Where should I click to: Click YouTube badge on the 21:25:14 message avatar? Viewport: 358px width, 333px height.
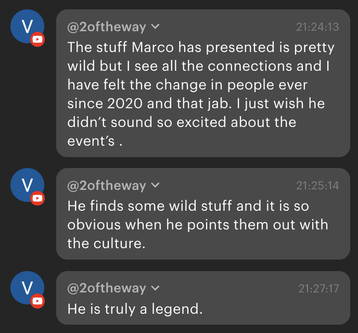[37, 198]
